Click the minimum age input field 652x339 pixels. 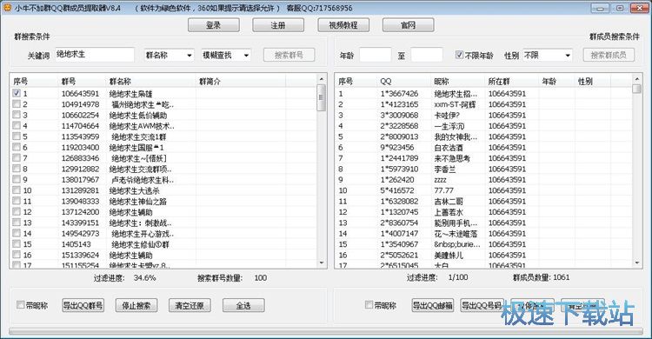[375, 55]
